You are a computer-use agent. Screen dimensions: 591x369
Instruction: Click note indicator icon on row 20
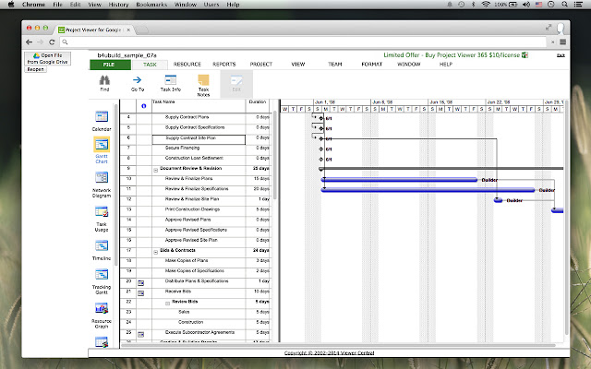coord(140,283)
